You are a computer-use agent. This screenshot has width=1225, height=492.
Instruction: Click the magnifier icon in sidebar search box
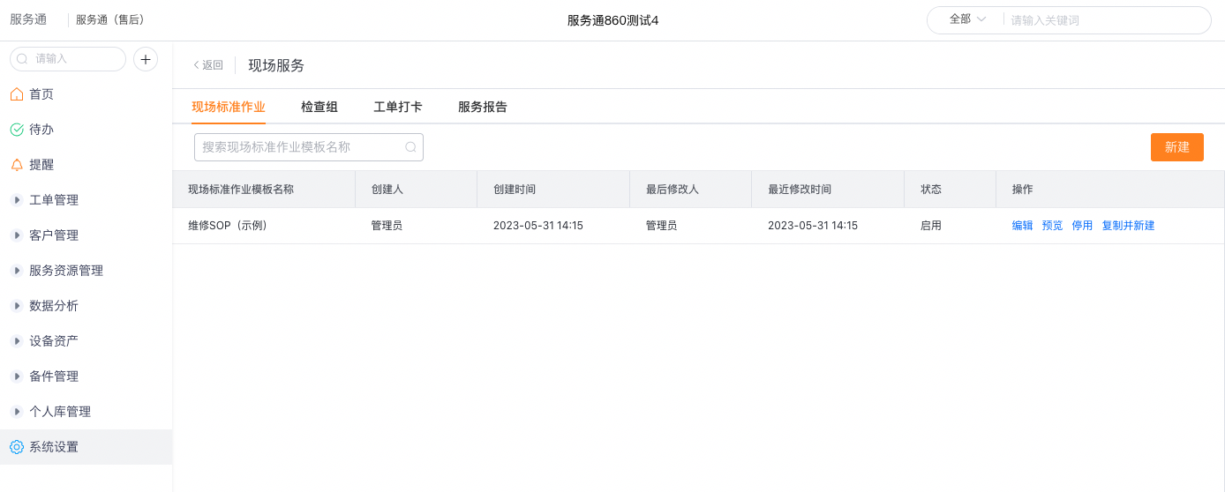[x=23, y=59]
